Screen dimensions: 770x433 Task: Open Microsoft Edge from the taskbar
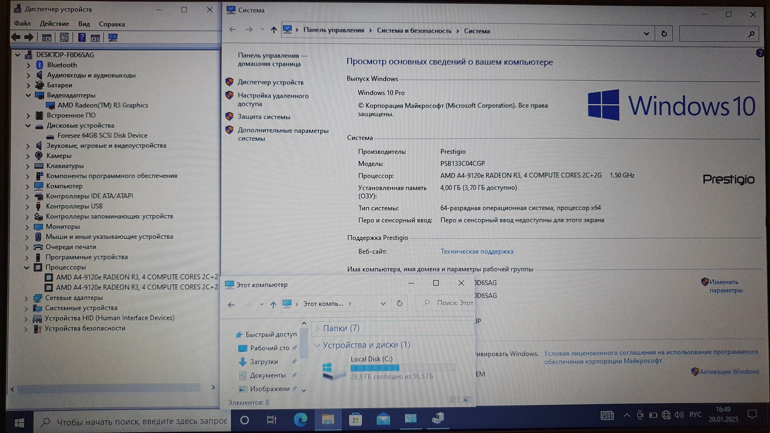(x=300, y=419)
